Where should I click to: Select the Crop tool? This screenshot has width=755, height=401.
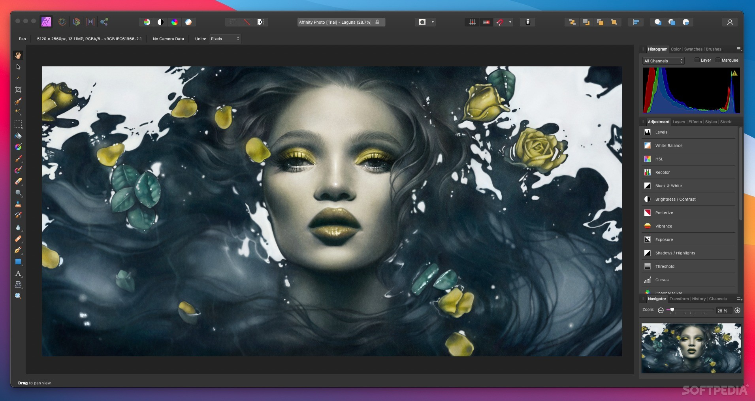click(x=18, y=90)
